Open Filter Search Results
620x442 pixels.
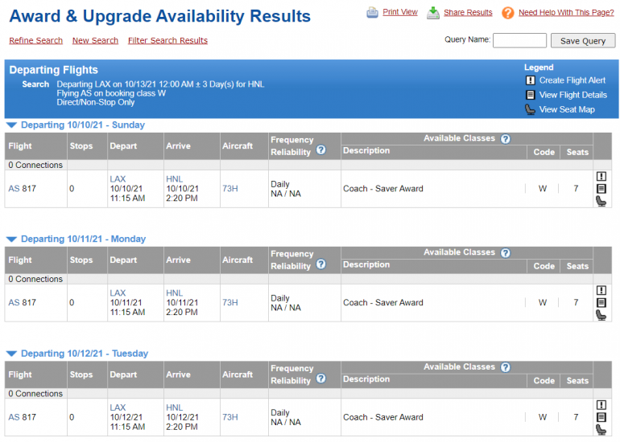click(x=167, y=41)
